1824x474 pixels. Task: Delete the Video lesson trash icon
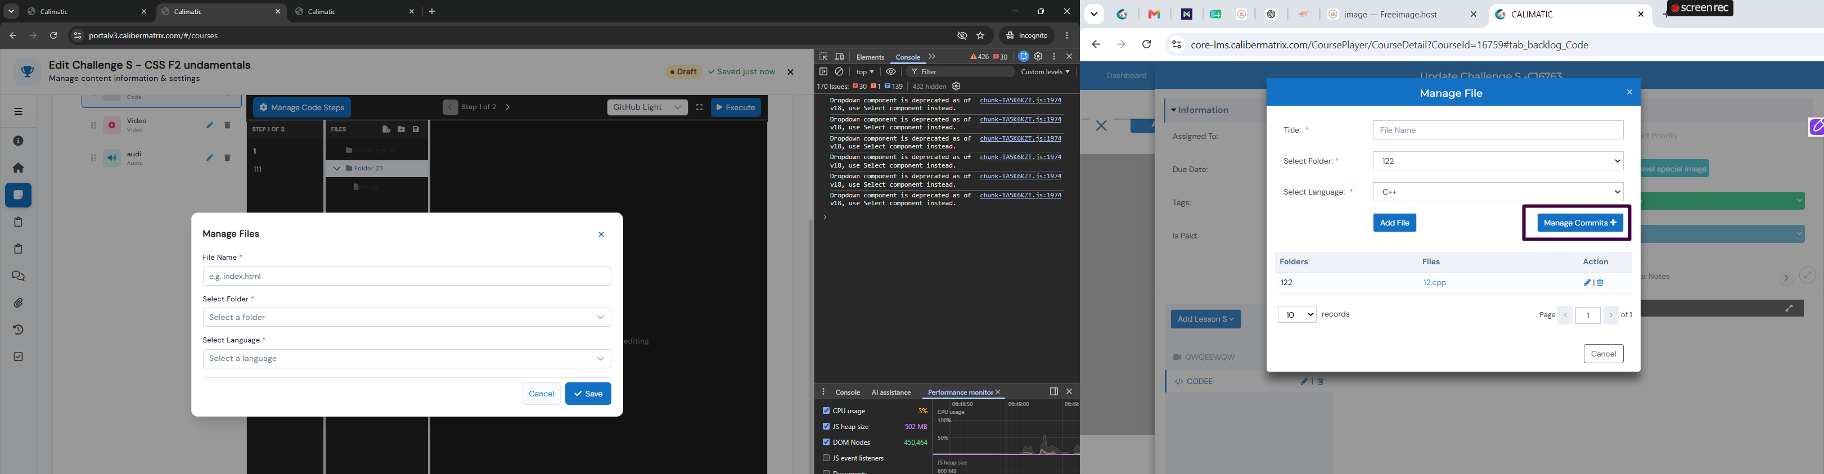[x=227, y=125]
